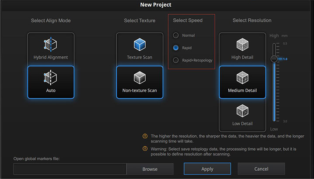Select the Hybrid Alignment mode icon
The width and height of the screenshot is (314, 179).
(x=51, y=45)
